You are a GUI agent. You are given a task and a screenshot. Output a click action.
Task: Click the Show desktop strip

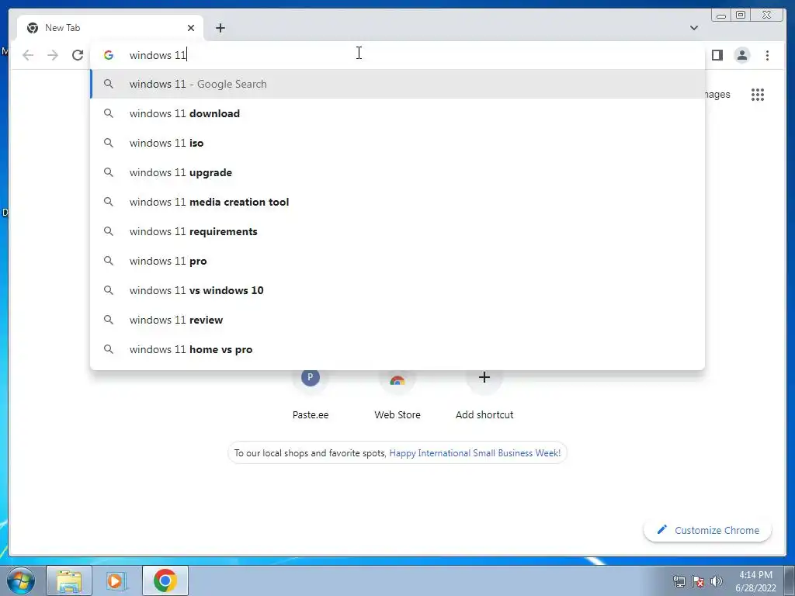[x=790, y=580]
